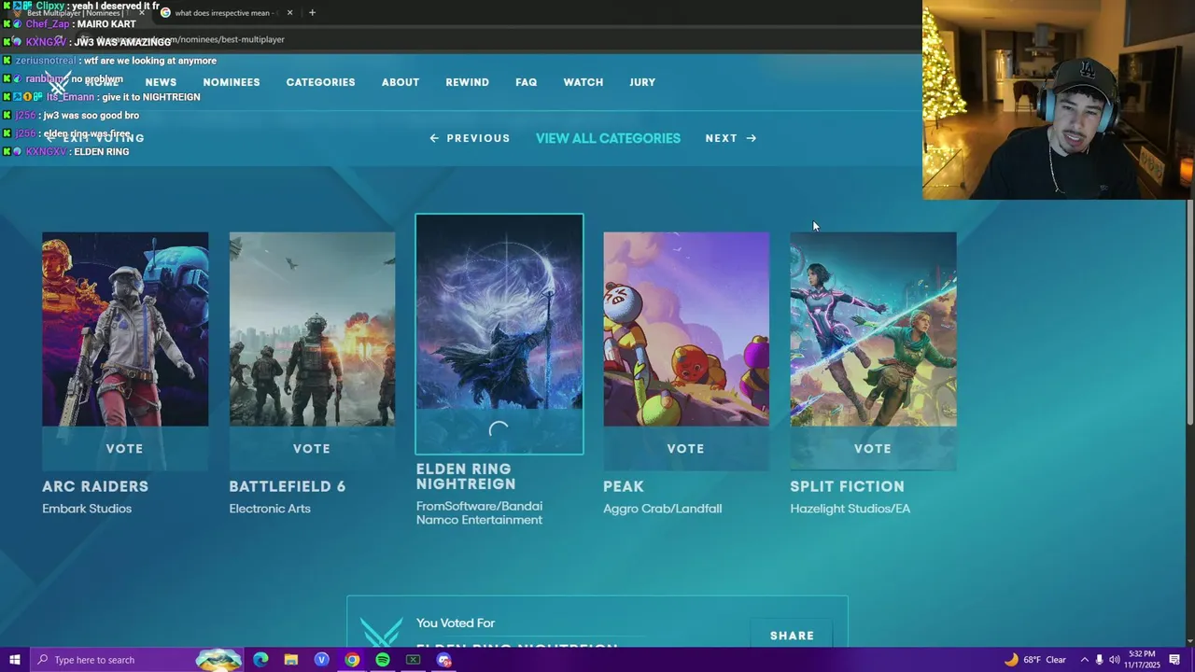Open the green X app in taskbar
The image size is (1195, 672).
point(414,660)
